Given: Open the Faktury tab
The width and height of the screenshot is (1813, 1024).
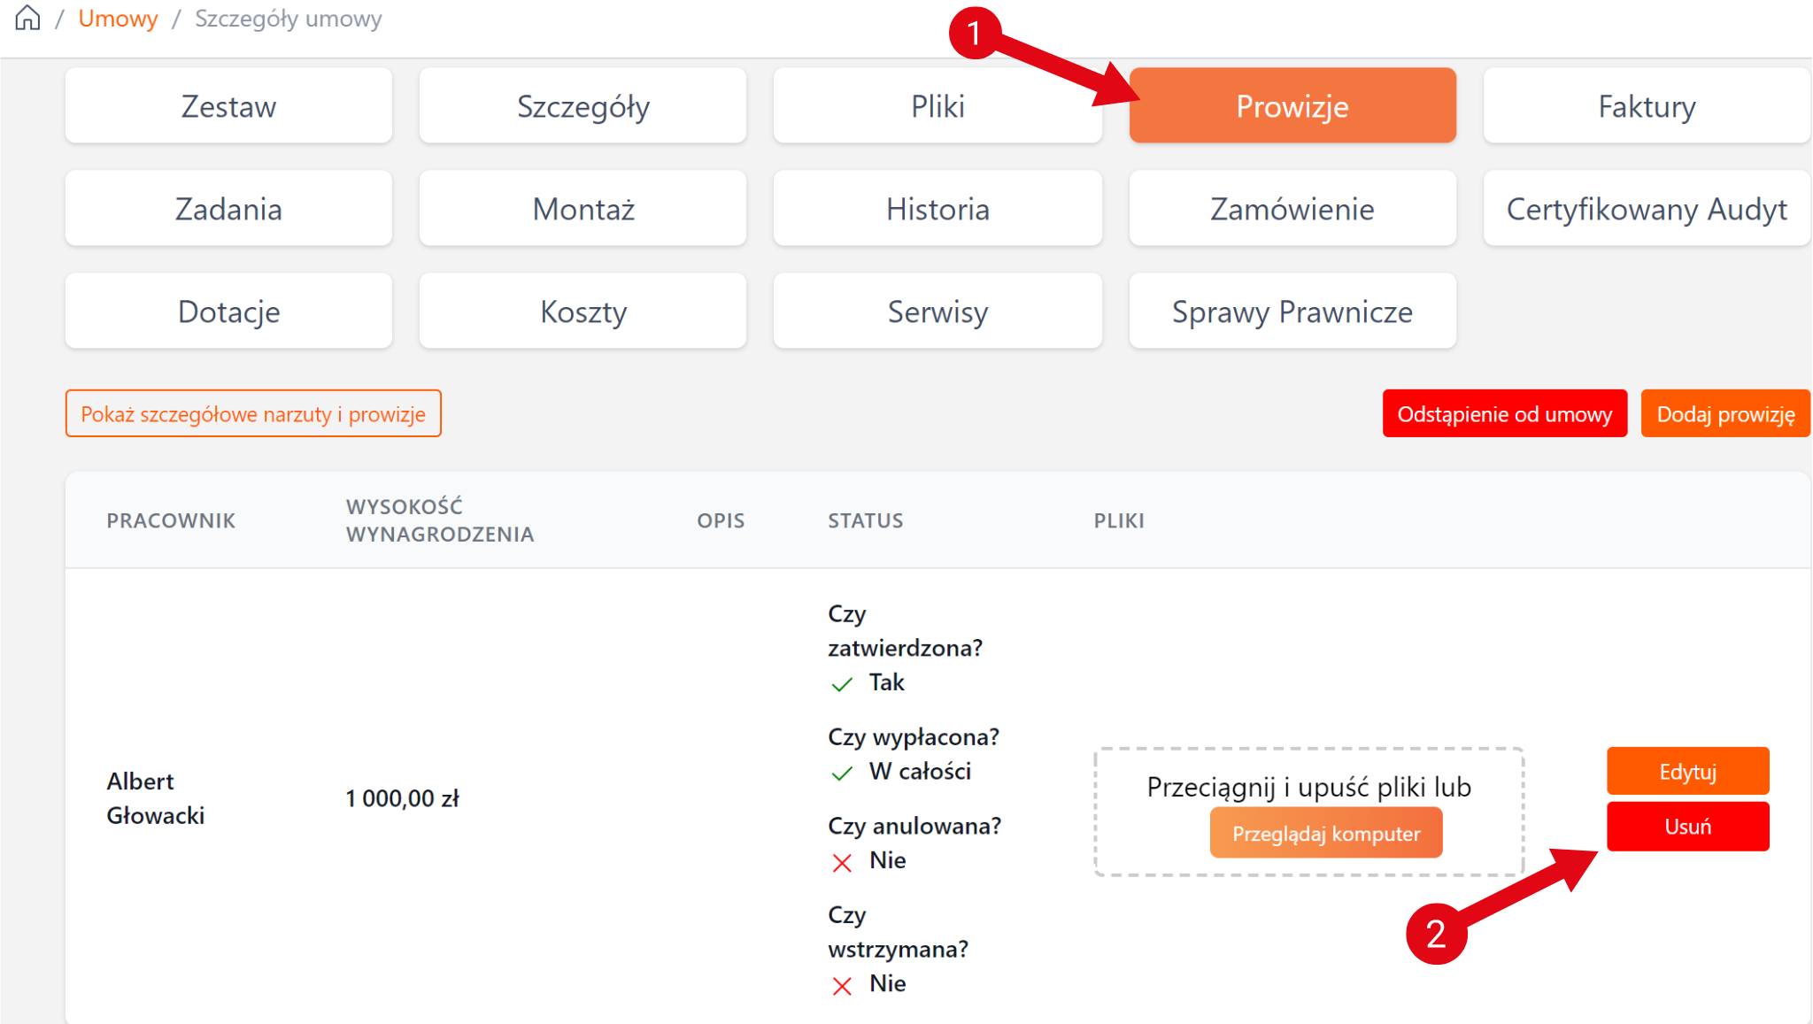Looking at the screenshot, I should click(1647, 106).
